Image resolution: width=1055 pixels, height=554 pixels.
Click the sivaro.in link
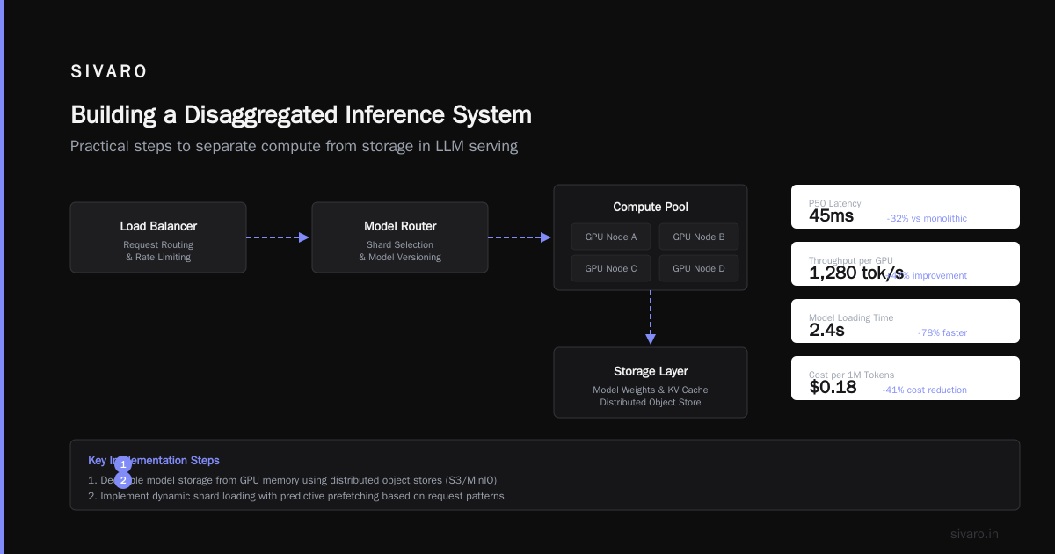(974, 534)
